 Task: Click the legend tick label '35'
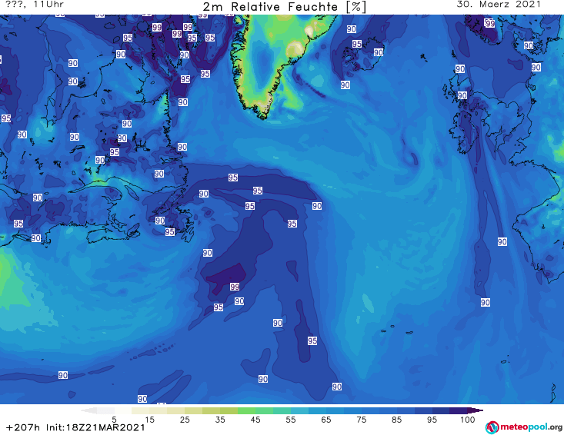220,420
